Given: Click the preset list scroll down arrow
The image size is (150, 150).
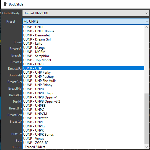Looking at the screenshot, I should [x=146, y=147].
